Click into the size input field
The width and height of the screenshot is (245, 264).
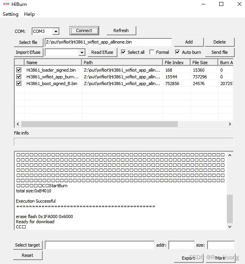(221, 245)
